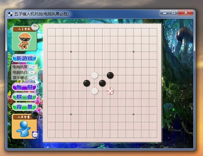The width and height of the screenshot is (203, 156).
Task: Click the leftmost black stone on the board
Action: pos(87,83)
